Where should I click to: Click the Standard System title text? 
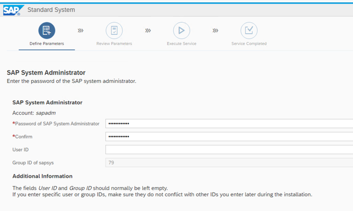tap(51, 10)
